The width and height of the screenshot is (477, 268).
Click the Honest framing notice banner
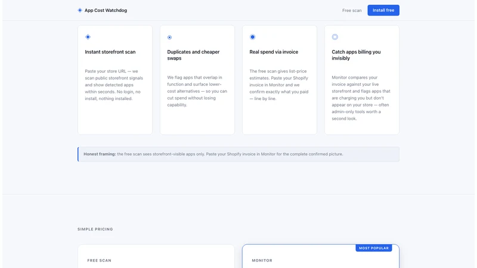click(238, 154)
